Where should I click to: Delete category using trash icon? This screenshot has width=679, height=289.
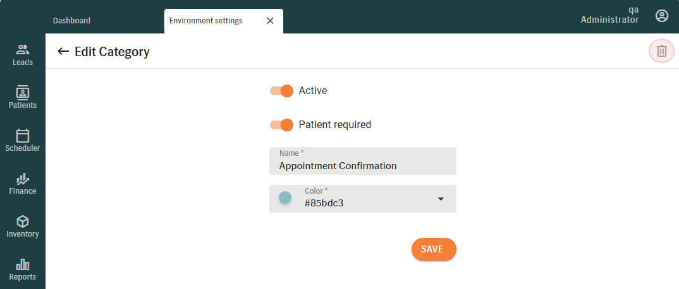[x=661, y=51]
